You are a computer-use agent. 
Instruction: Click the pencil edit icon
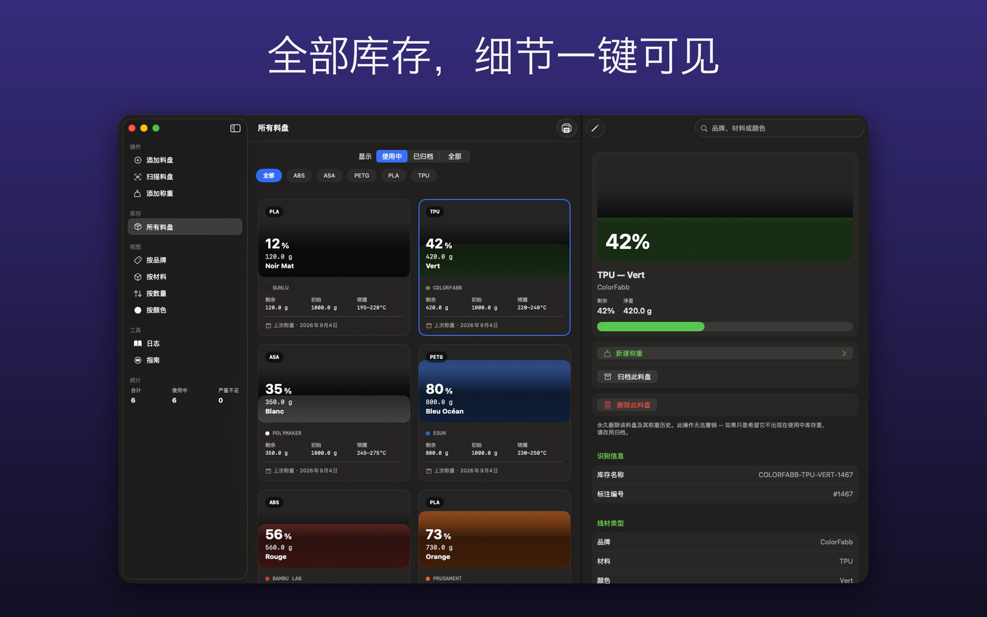coord(595,129)
